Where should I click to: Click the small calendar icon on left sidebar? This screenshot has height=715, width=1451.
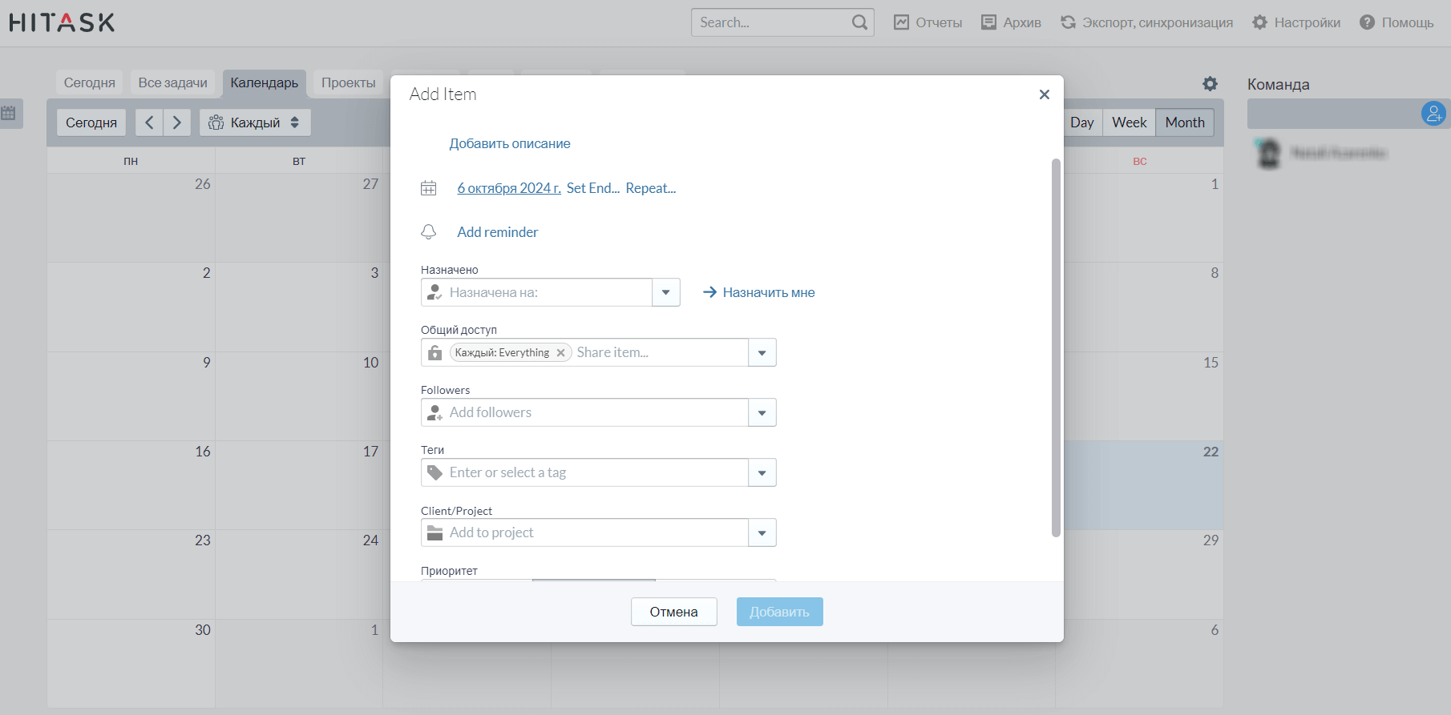pos(9,113)
